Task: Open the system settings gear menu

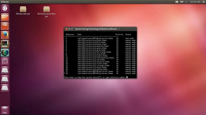Action: pyautogui.click(x=203, y=2)
